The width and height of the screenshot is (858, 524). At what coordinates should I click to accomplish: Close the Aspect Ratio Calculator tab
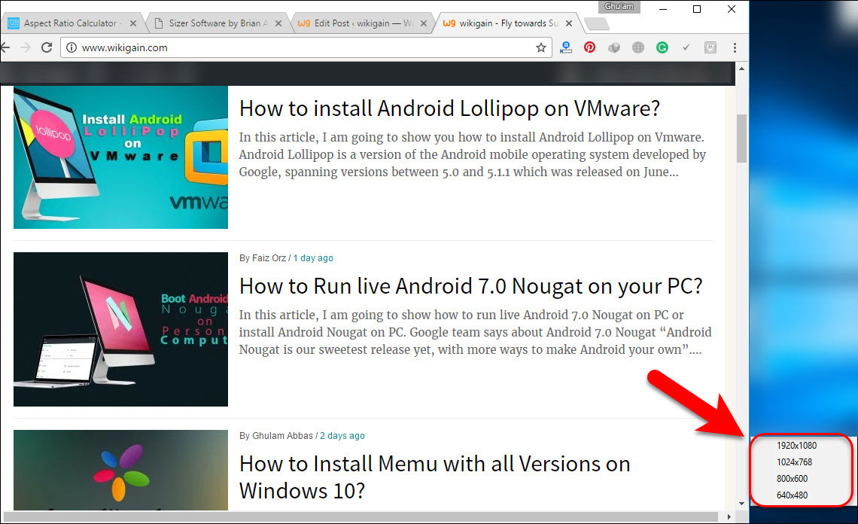click(133, 23)
